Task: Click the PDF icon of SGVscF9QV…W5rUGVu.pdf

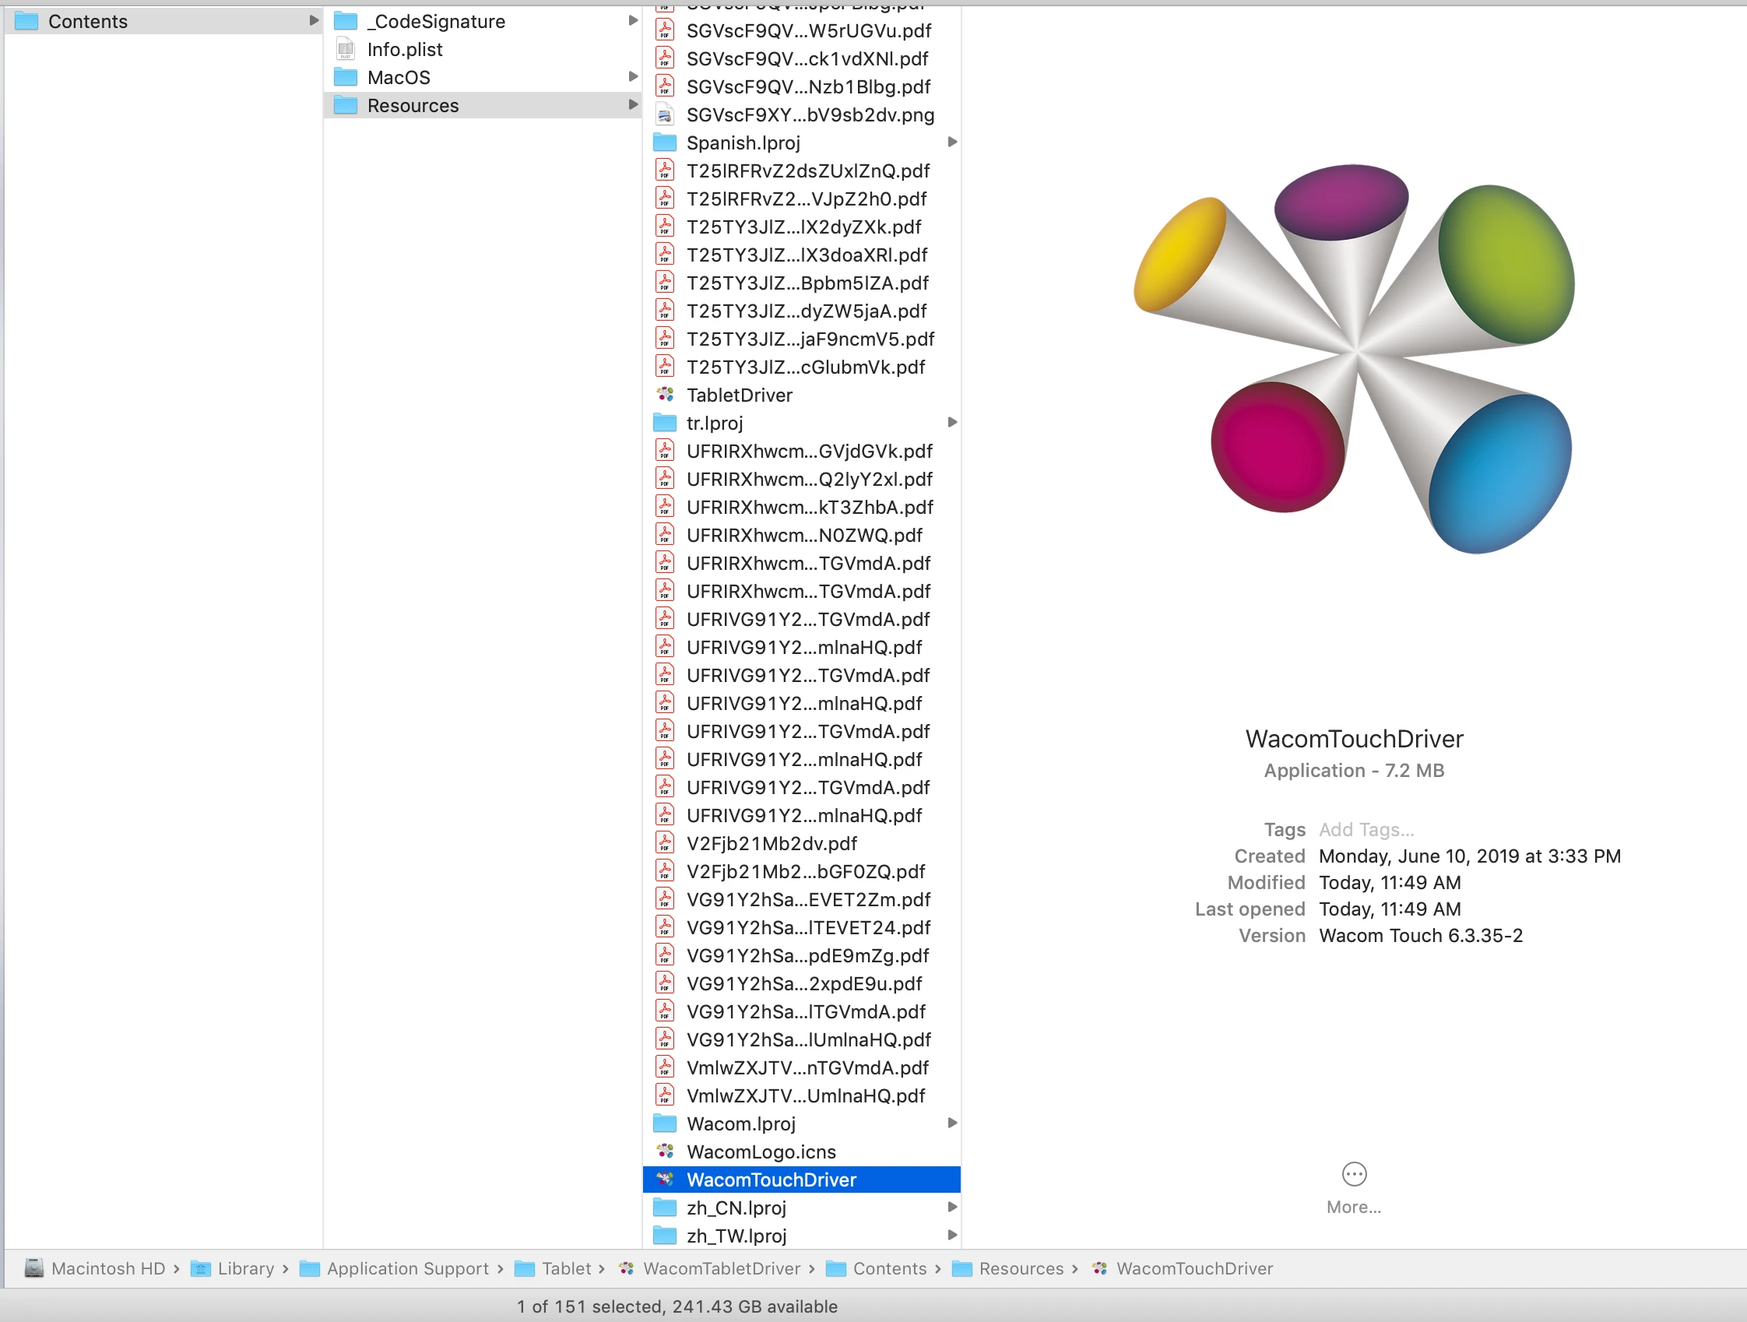Action: (665, 30)
